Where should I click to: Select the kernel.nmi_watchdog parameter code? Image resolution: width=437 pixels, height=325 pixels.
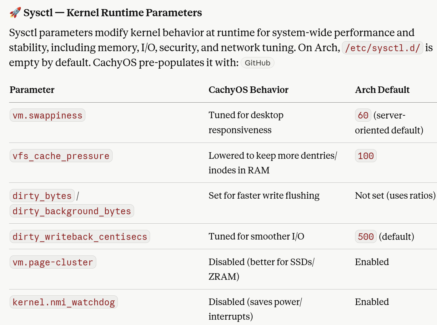coord(64,302)
